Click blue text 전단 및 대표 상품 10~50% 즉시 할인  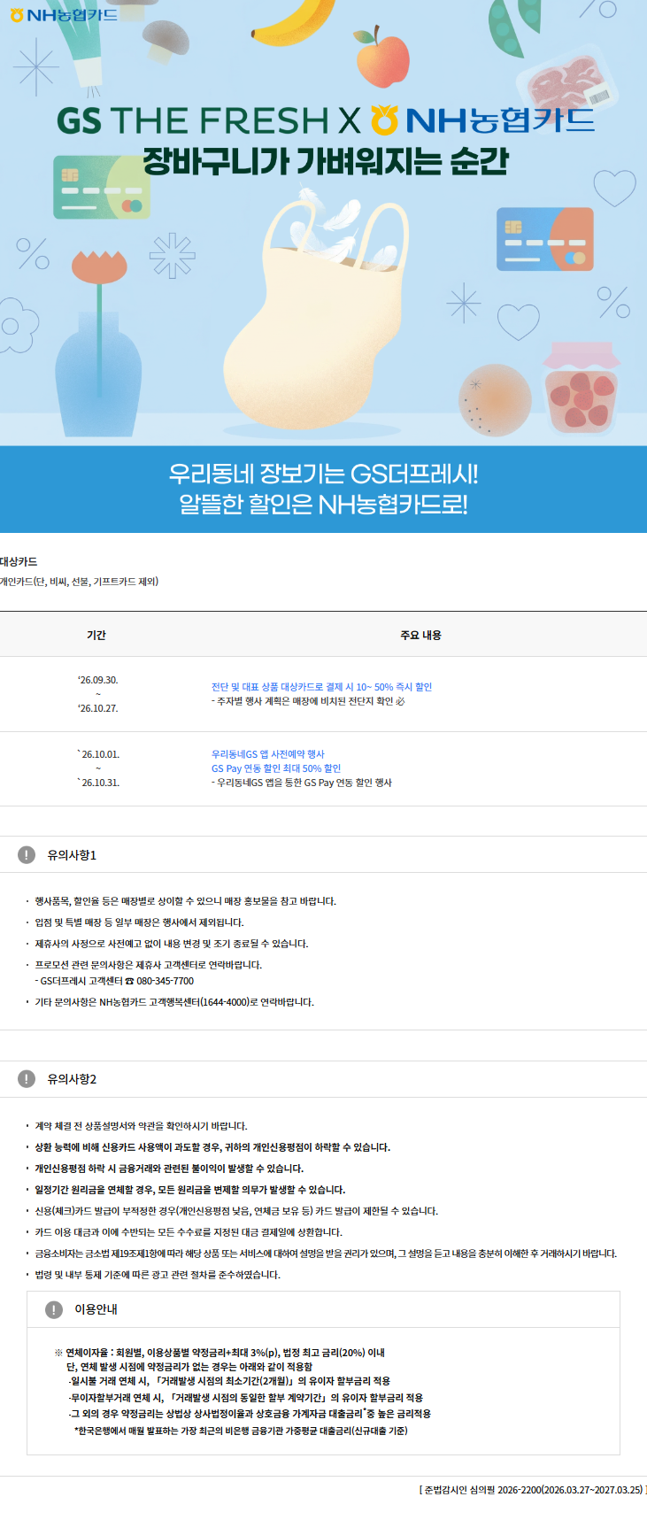coord(321,687)
